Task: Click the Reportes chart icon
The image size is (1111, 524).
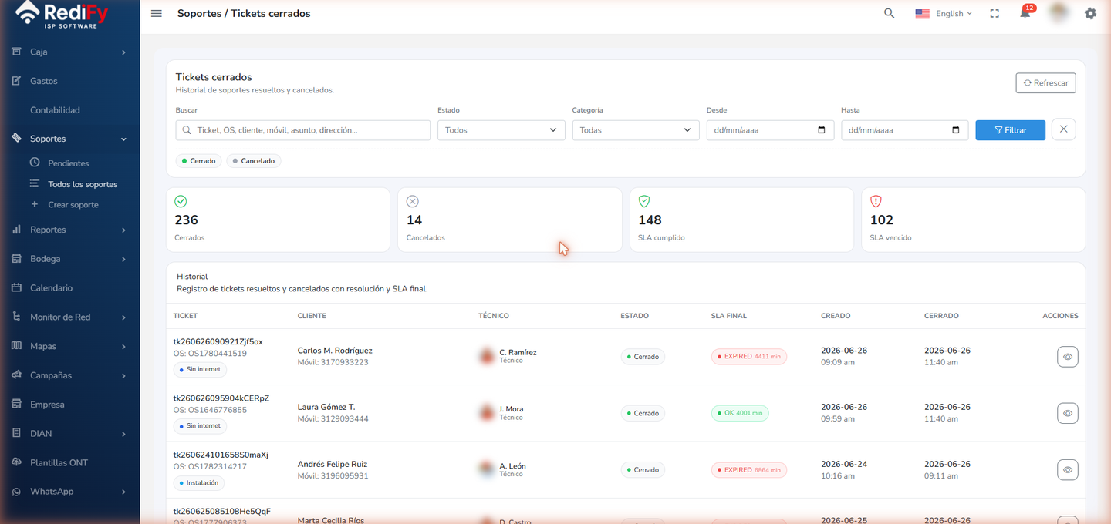Action: [16, 230]
